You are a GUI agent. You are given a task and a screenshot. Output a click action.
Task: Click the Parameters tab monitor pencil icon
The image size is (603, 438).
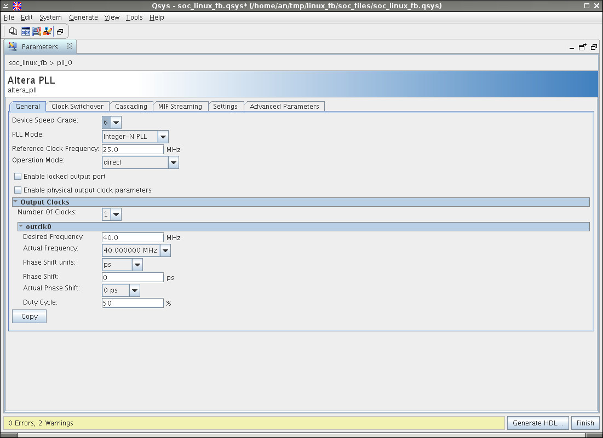[x=12, y=46]
